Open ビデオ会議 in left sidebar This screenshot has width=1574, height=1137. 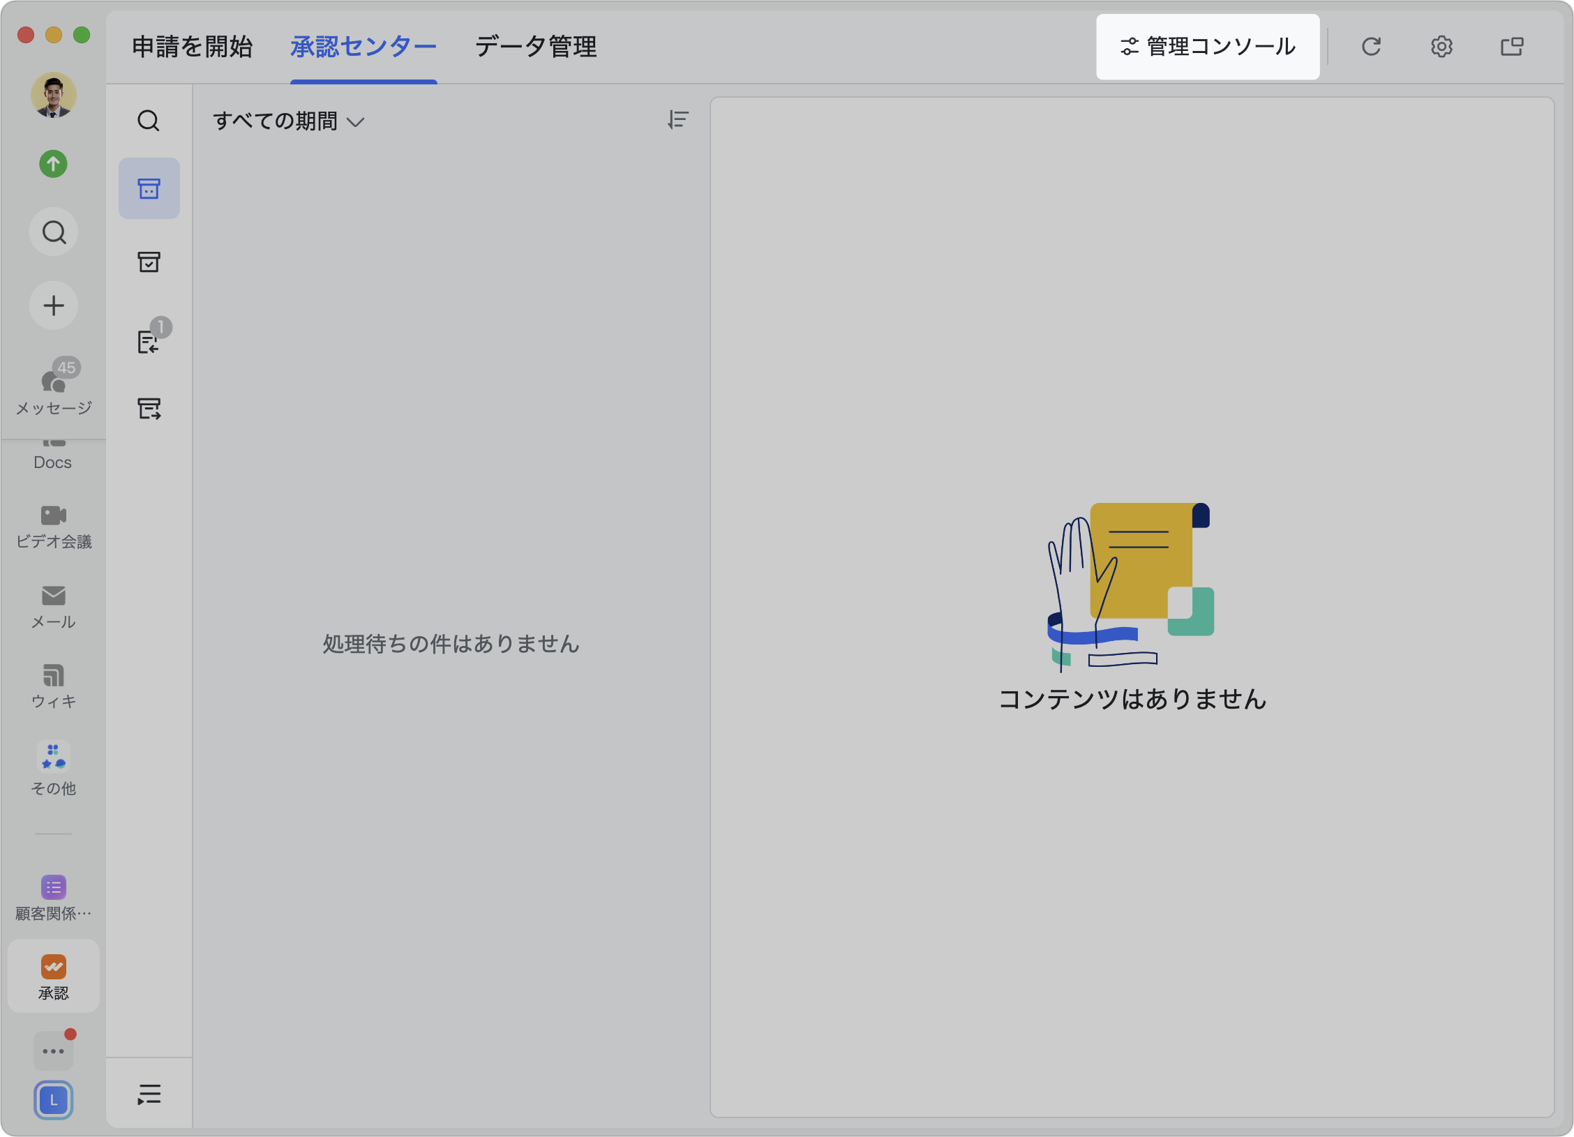click(54, 527)
